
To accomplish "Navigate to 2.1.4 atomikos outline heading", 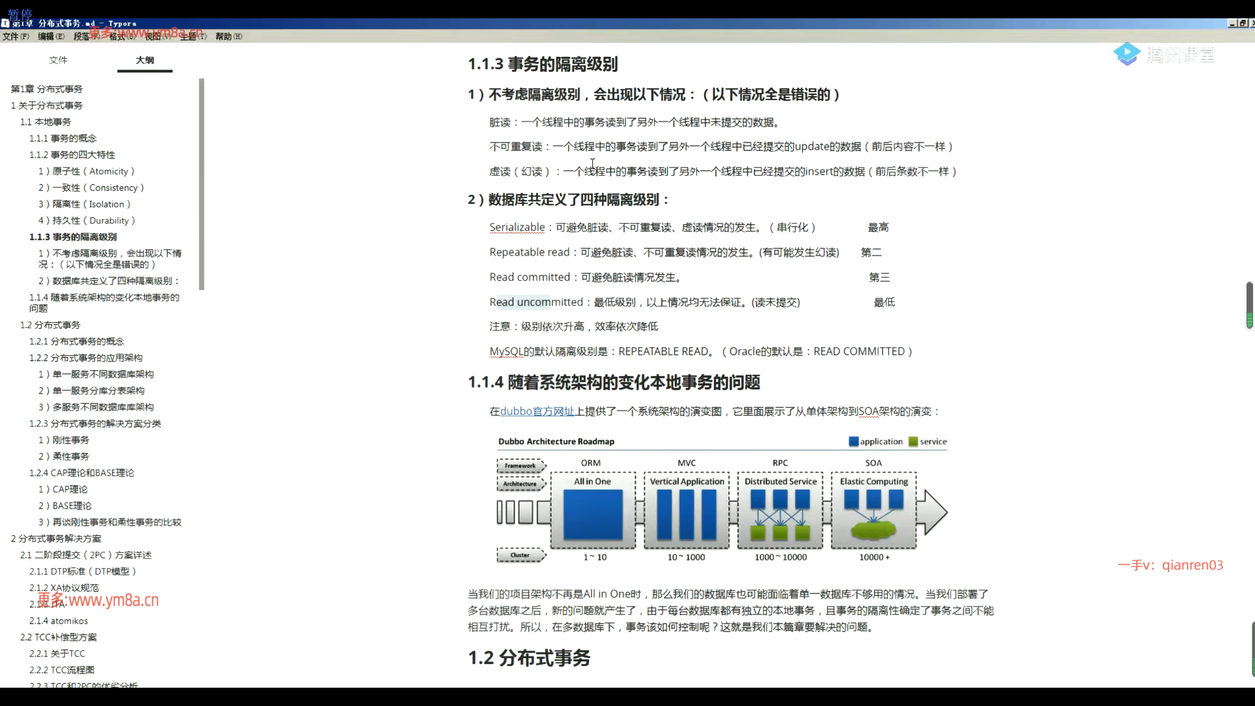I will click(58, 620).
